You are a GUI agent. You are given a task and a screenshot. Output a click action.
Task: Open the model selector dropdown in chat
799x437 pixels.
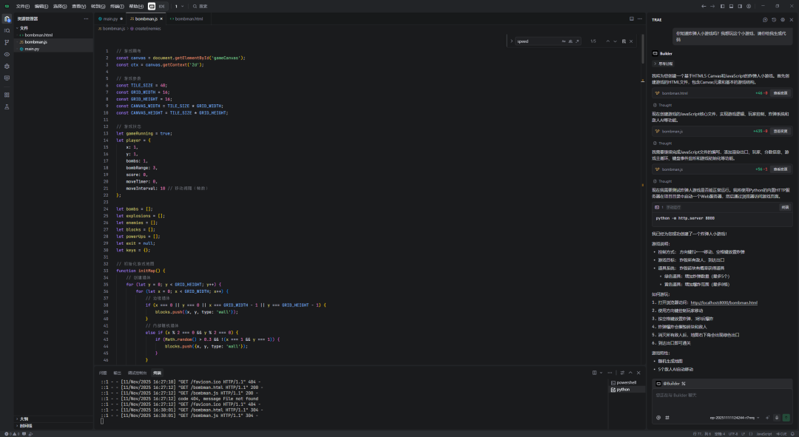(735, 418)
